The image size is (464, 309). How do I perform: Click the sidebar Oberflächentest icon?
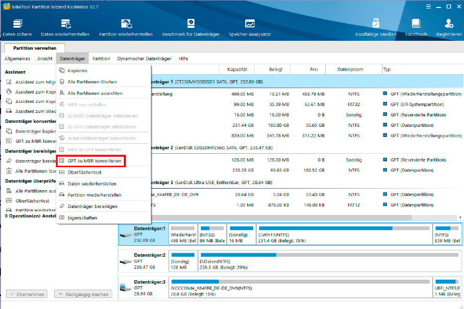point(9,201)
